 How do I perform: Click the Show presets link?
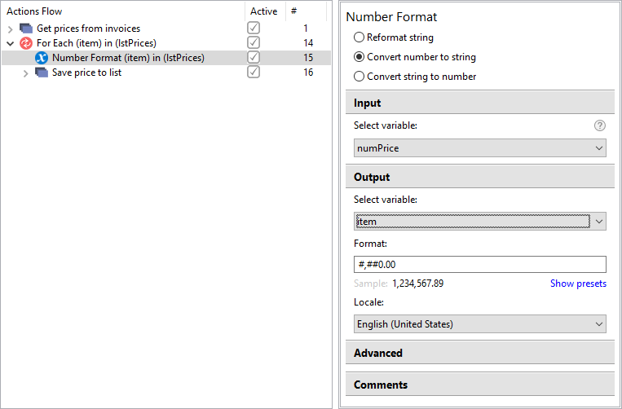coord(578,284)
